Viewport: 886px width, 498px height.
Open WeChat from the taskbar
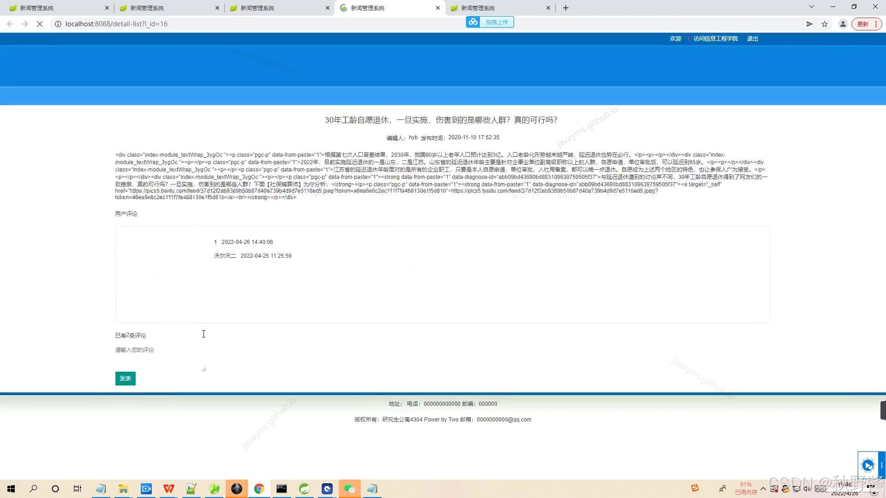(349, 489)
